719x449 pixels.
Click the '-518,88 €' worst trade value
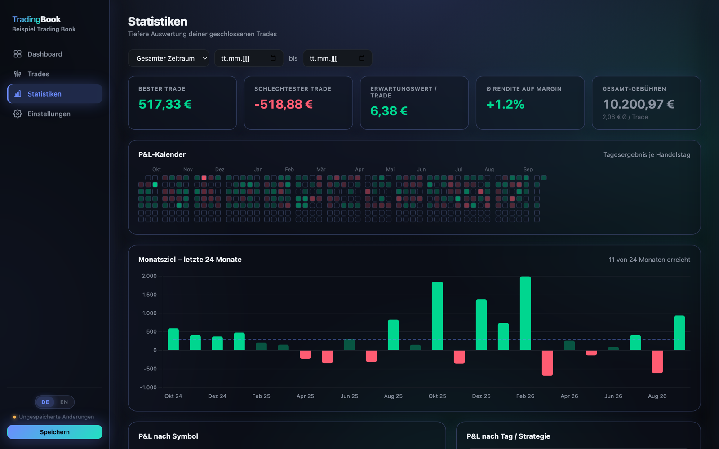284,104
